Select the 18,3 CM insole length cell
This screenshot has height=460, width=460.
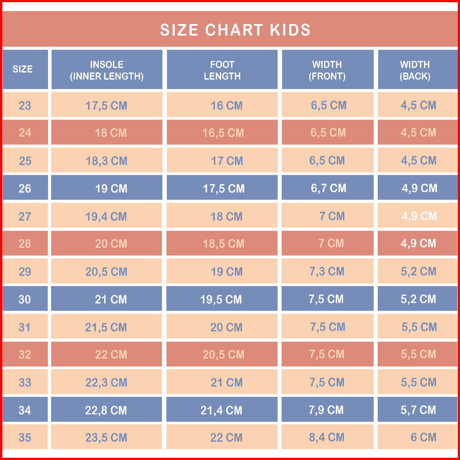pyautogui.click(x=106, y=161)
